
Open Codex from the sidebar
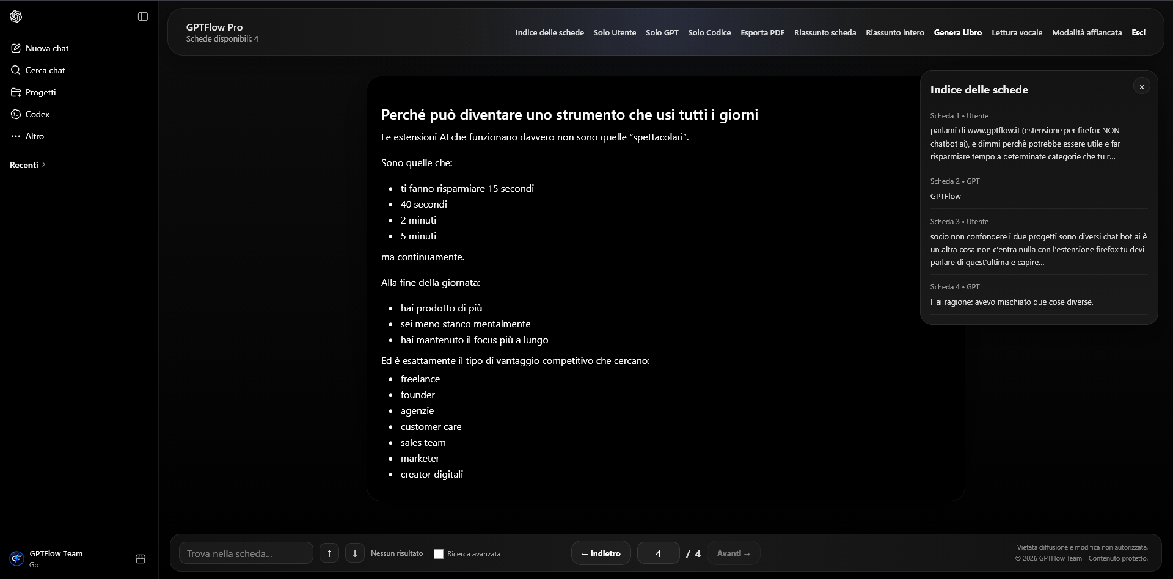31,114
